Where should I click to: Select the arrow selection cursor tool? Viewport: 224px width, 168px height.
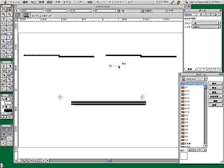pyautogui.click(x=9, y=10)
